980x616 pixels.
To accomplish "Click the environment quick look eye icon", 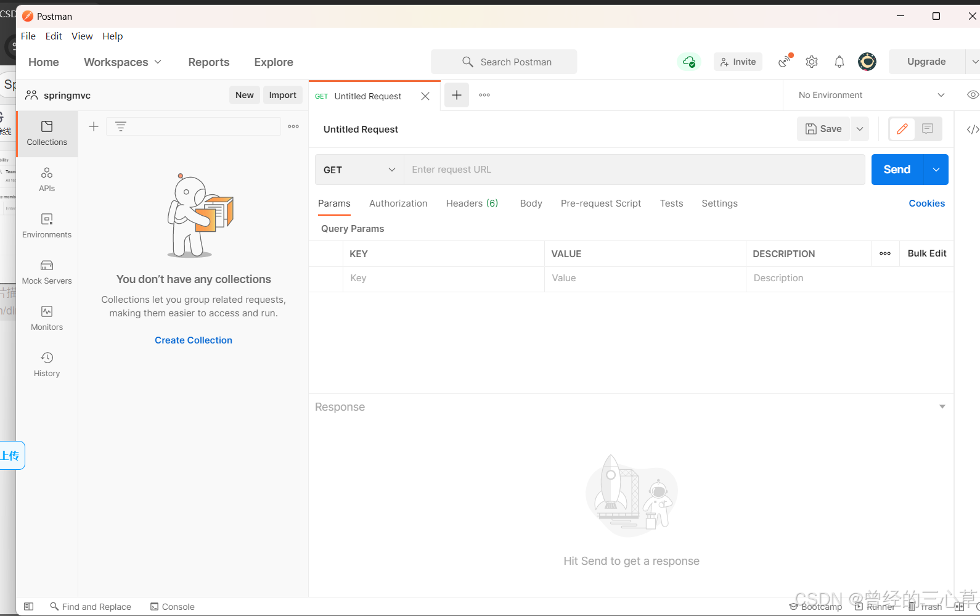I will tap(973, 95).
